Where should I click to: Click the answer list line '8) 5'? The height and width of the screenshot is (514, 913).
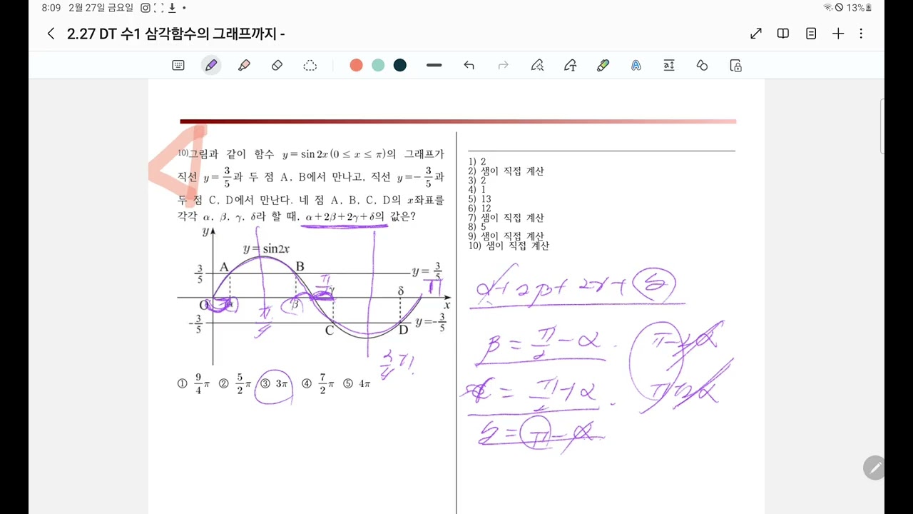pyautogui.click(x=477, y=227)
